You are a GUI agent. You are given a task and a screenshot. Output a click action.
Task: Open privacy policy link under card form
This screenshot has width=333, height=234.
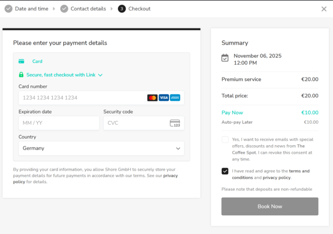pyautogui.click(x=170, y=176)
